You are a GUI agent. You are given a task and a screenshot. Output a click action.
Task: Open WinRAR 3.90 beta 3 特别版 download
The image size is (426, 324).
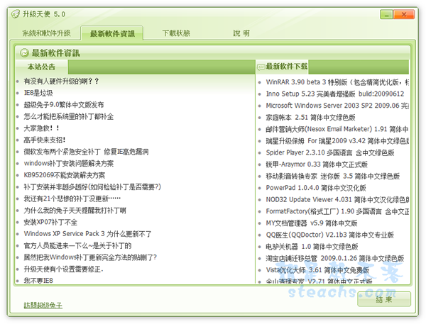(x=337, y=82)
